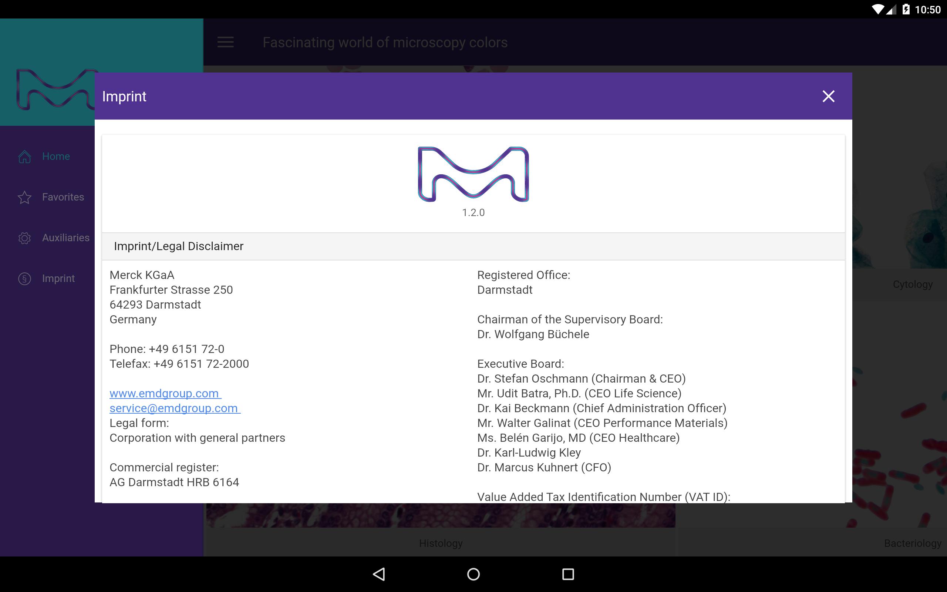The height and width of the screenshot is (592, 947).
Task: Open Favorites from the sidebar
Action: tap(63, 197)
